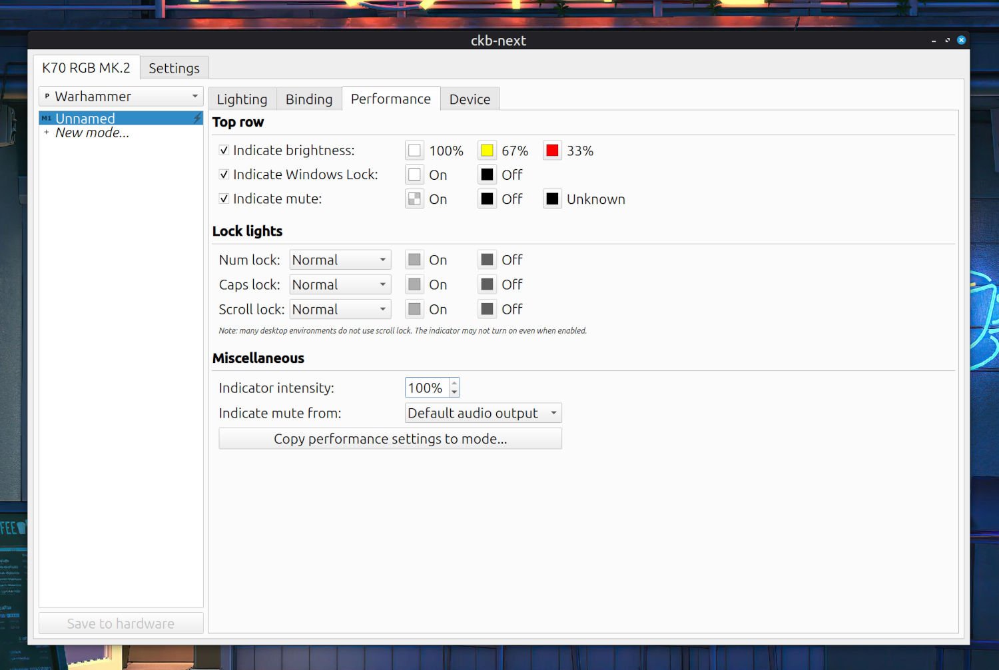Image resolution: width=999 pixels, height=670 pixels.
Task: Click the black Unknown mute color box
Action: pyautogui.click(x=552, y=198)
